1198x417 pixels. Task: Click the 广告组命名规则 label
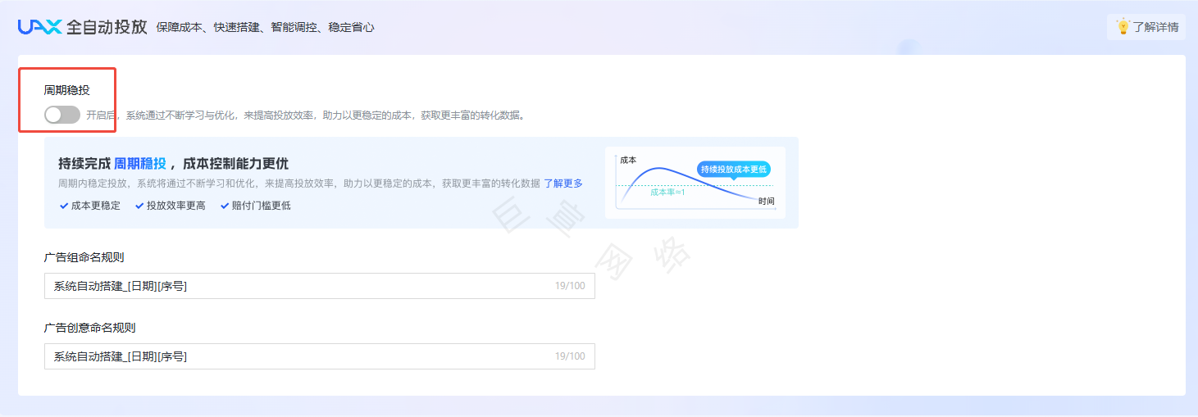[x=84, y=257]
